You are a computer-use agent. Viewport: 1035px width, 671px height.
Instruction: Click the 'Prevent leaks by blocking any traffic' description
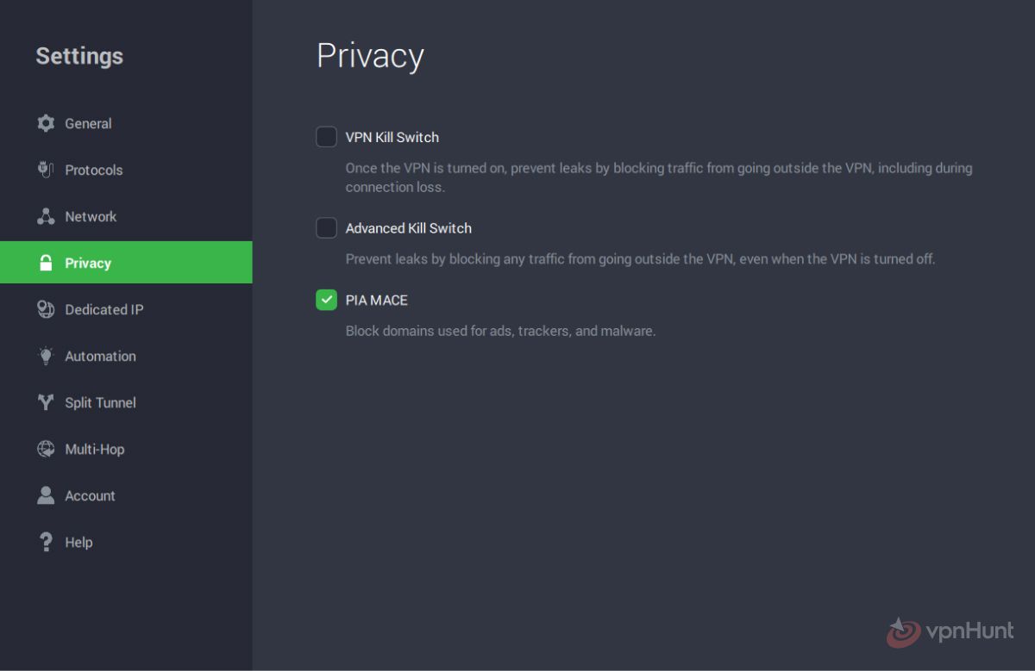click(640, 258)
